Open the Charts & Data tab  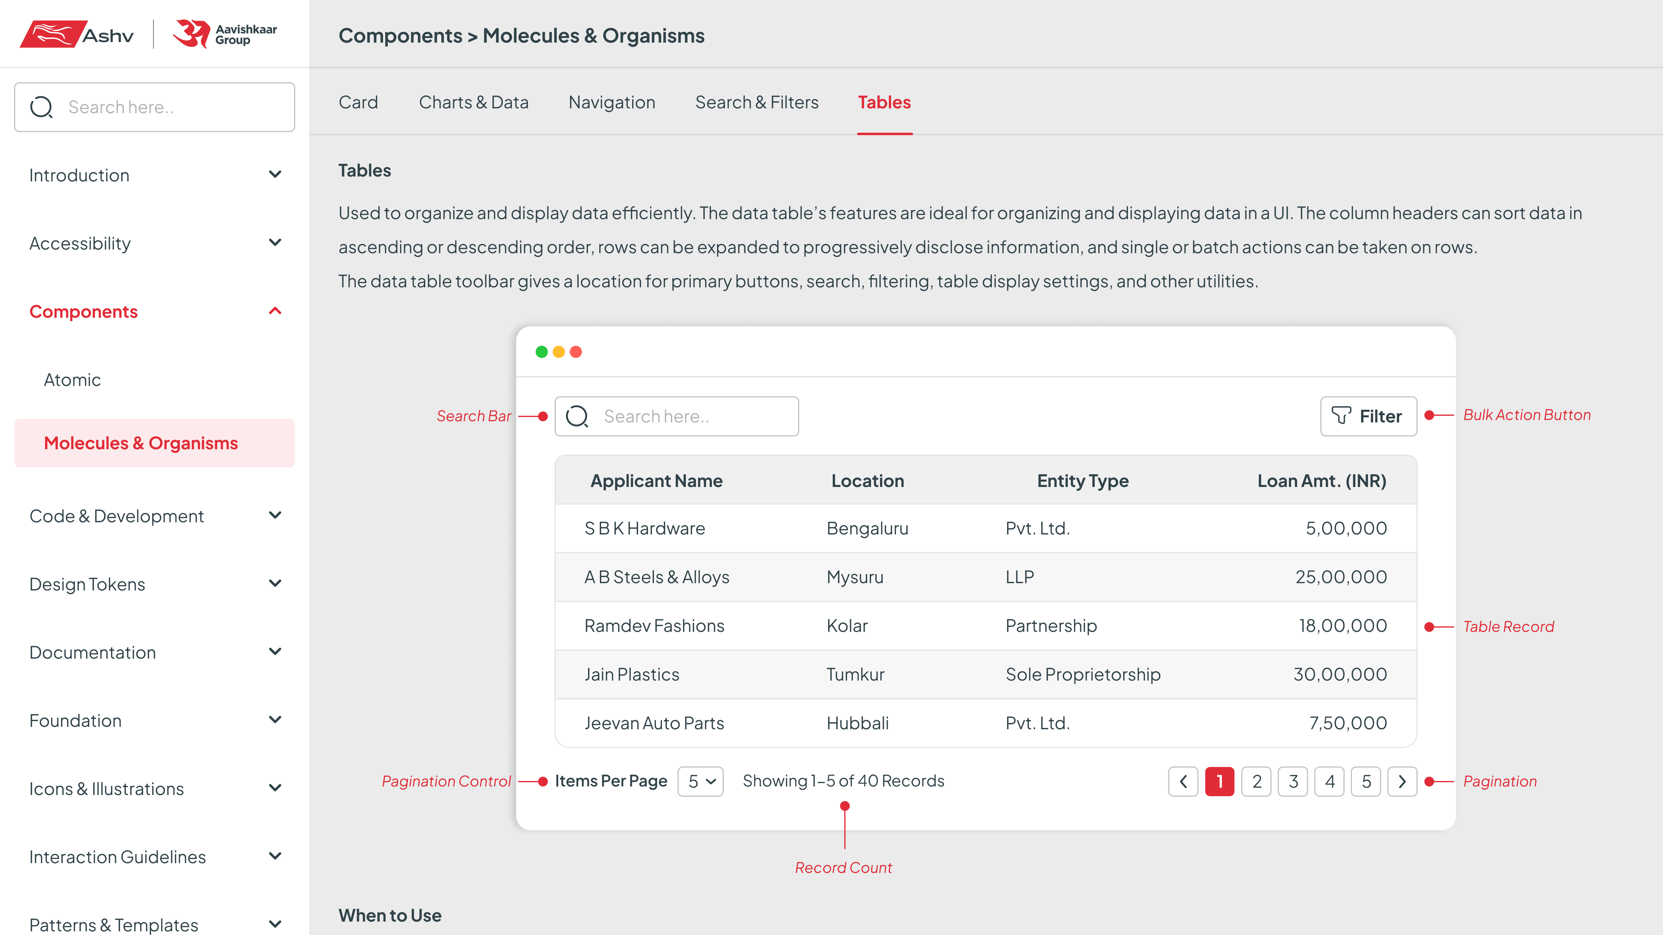pyautogui.click(x=473, y=102)
